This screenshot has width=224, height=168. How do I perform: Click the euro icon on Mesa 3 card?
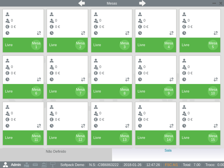pyautogui.click(x=96, y=27)
